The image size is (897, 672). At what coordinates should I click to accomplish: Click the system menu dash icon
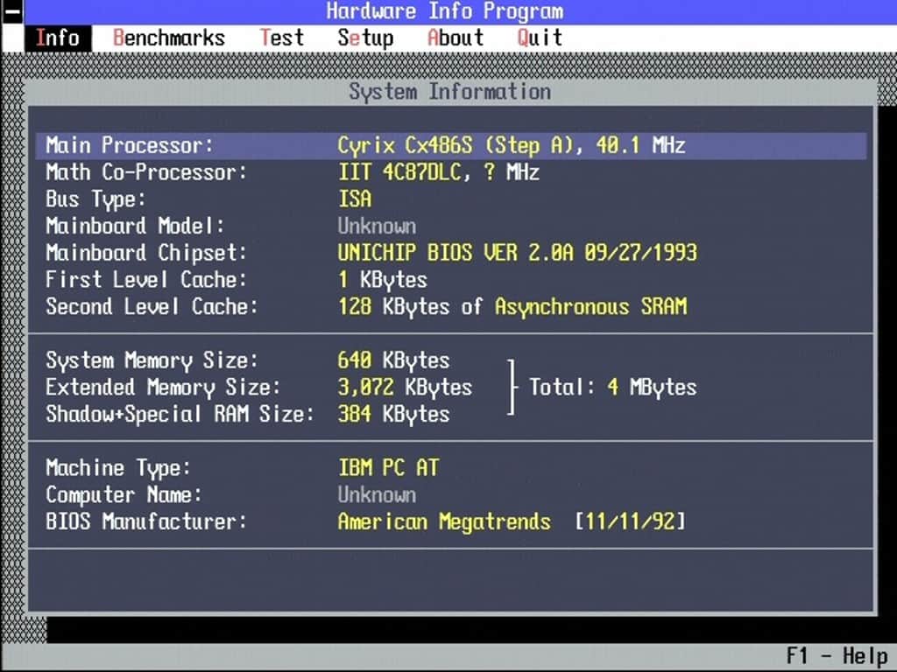[12, 11]
